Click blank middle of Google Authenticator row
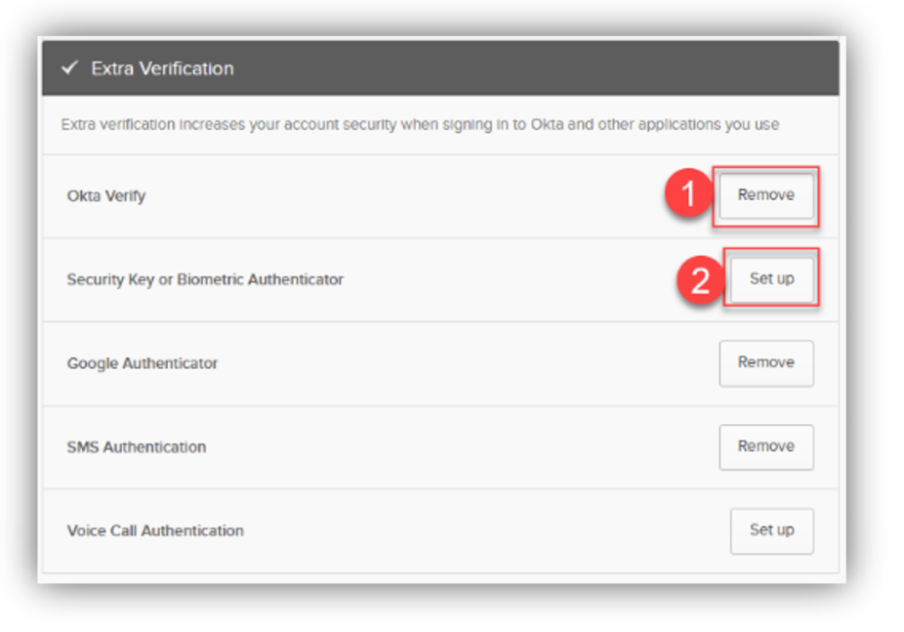Viewport: 904px width, 632px height. click(461, 363)
